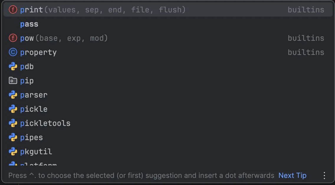This screenshot has width=335, height=185.
Task: Select the pickletools completion entry
Action: [x=45, y=123]
